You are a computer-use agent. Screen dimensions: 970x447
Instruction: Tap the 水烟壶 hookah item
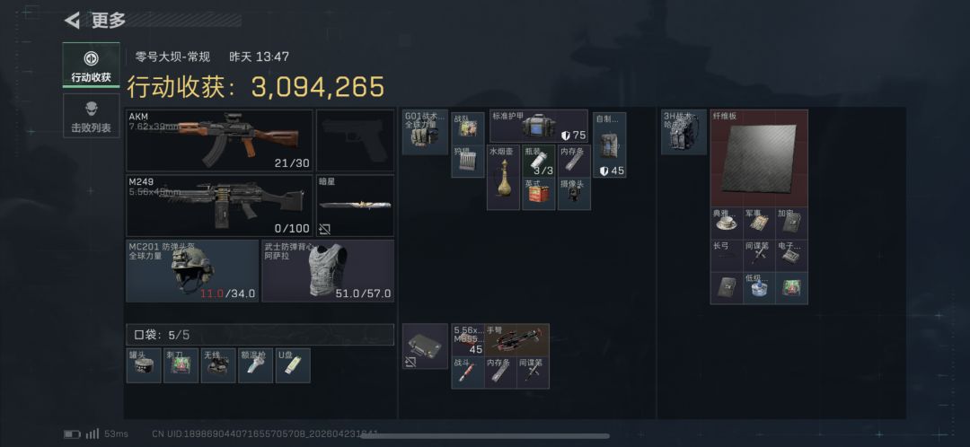click(503, 178)
